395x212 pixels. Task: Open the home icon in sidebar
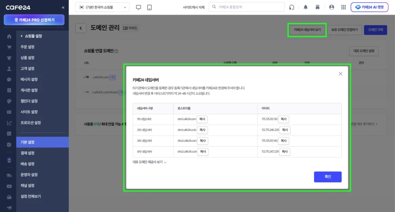9,36
